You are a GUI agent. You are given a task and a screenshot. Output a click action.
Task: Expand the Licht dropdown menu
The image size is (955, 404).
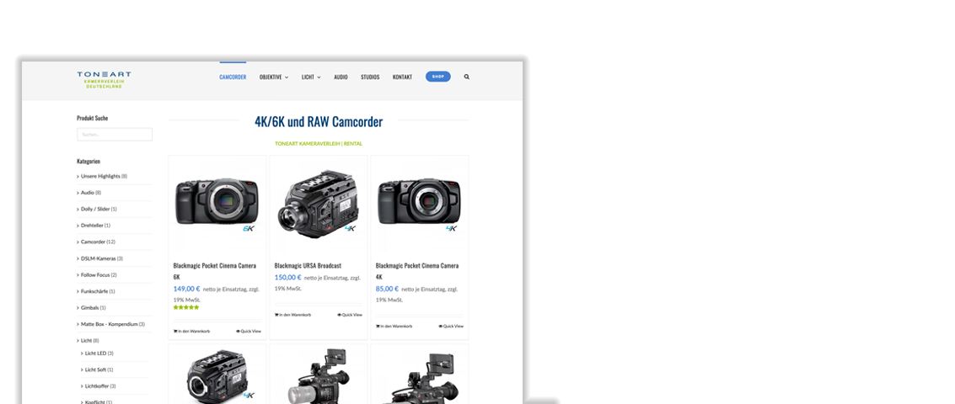pos(311,77)
